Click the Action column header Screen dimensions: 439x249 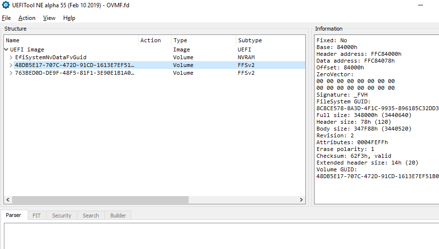click(x=155, y=40)
